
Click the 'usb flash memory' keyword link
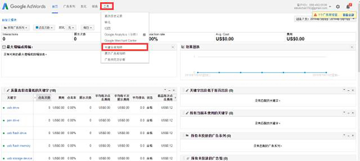[18, 146]
